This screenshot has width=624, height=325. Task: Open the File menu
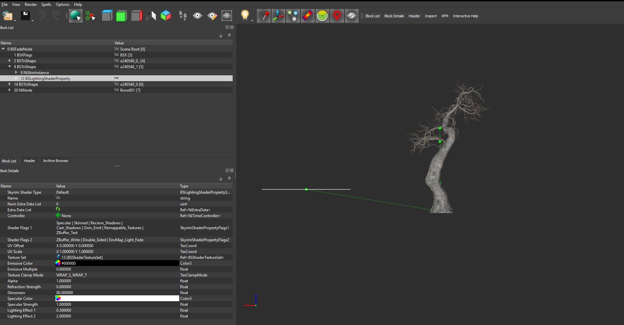(x=5, y=5)
